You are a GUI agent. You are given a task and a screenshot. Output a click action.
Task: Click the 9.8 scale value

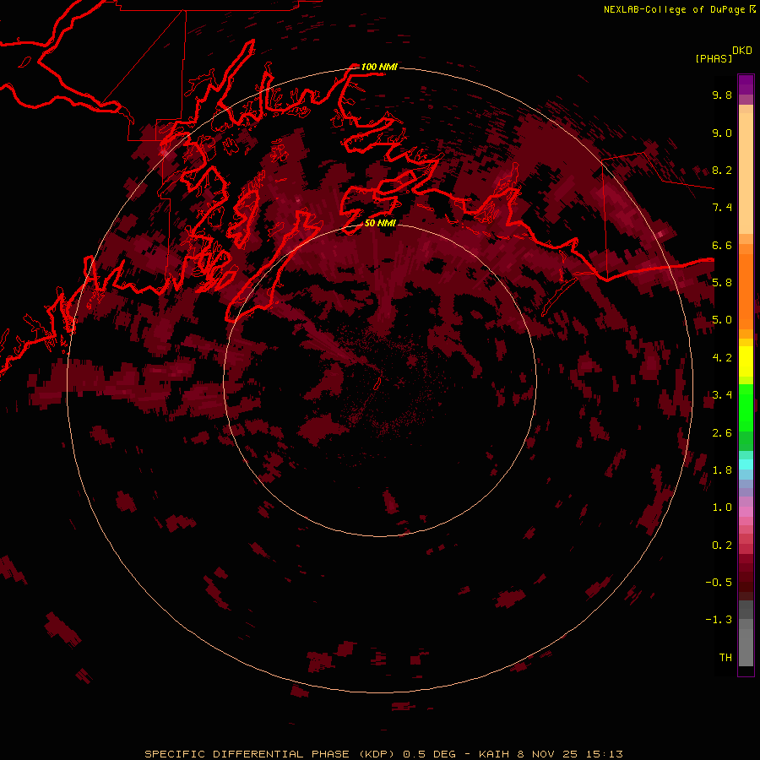[x=722, y=95]
